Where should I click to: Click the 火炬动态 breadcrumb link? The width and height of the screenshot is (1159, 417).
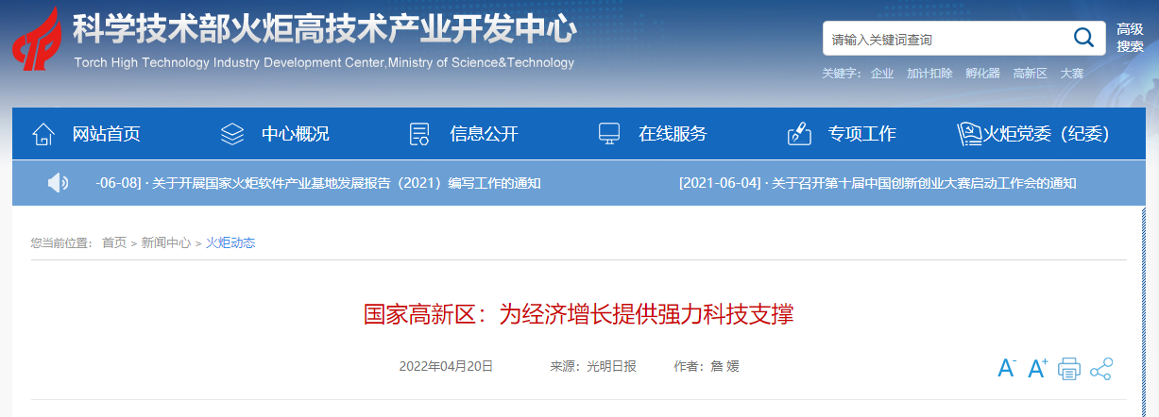click(230, 243)
